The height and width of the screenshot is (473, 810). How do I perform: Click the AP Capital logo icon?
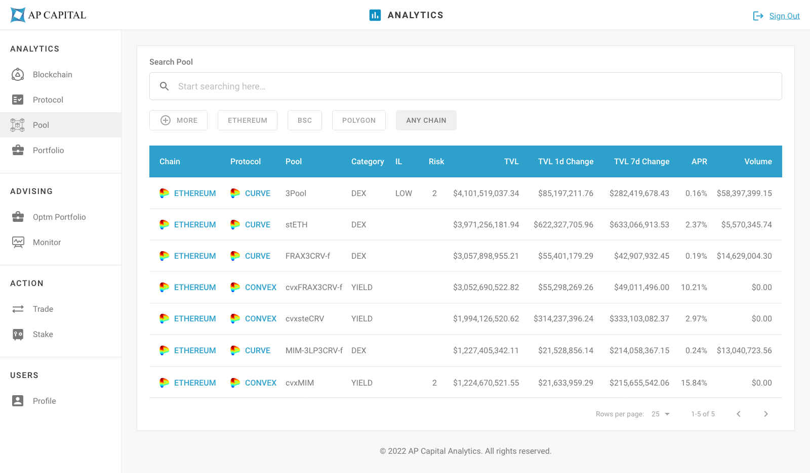(x=18, y=15)
